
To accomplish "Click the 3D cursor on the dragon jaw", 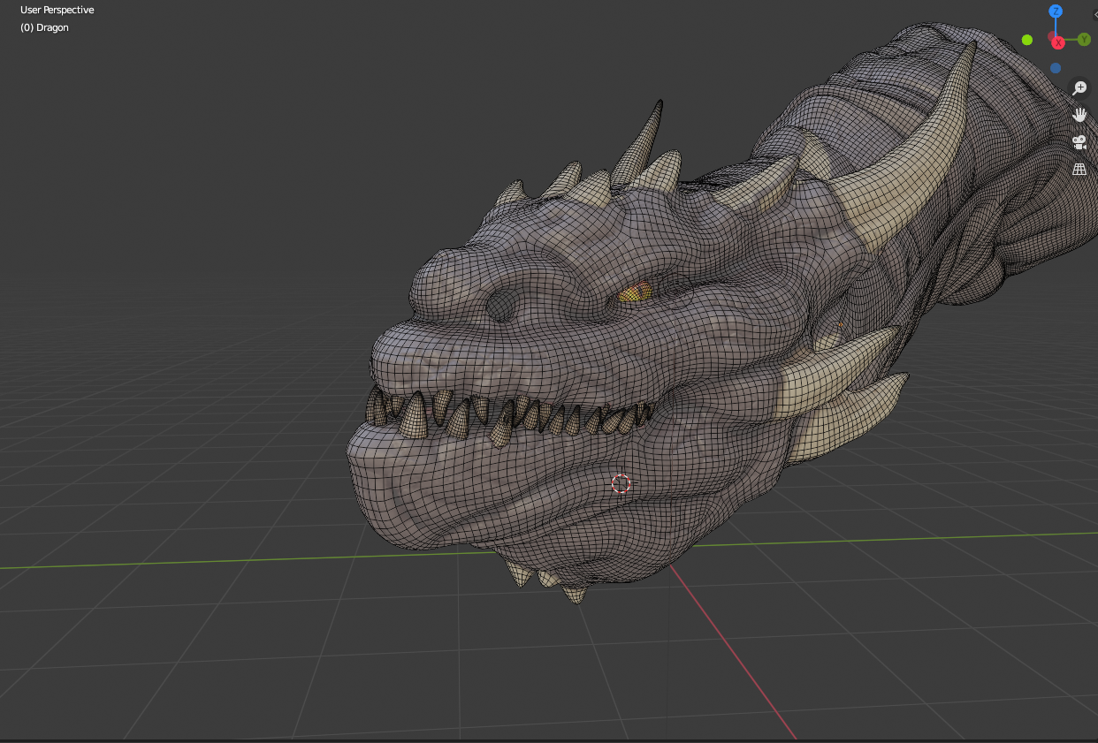I will [621, 483].
